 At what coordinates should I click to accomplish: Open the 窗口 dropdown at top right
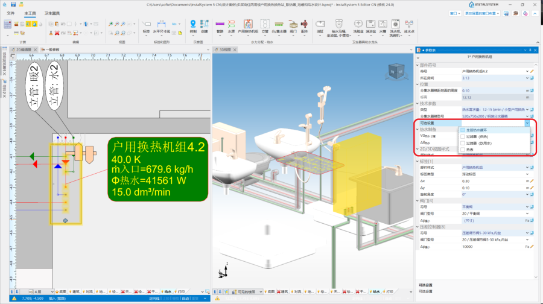click(x=457, y=13)
